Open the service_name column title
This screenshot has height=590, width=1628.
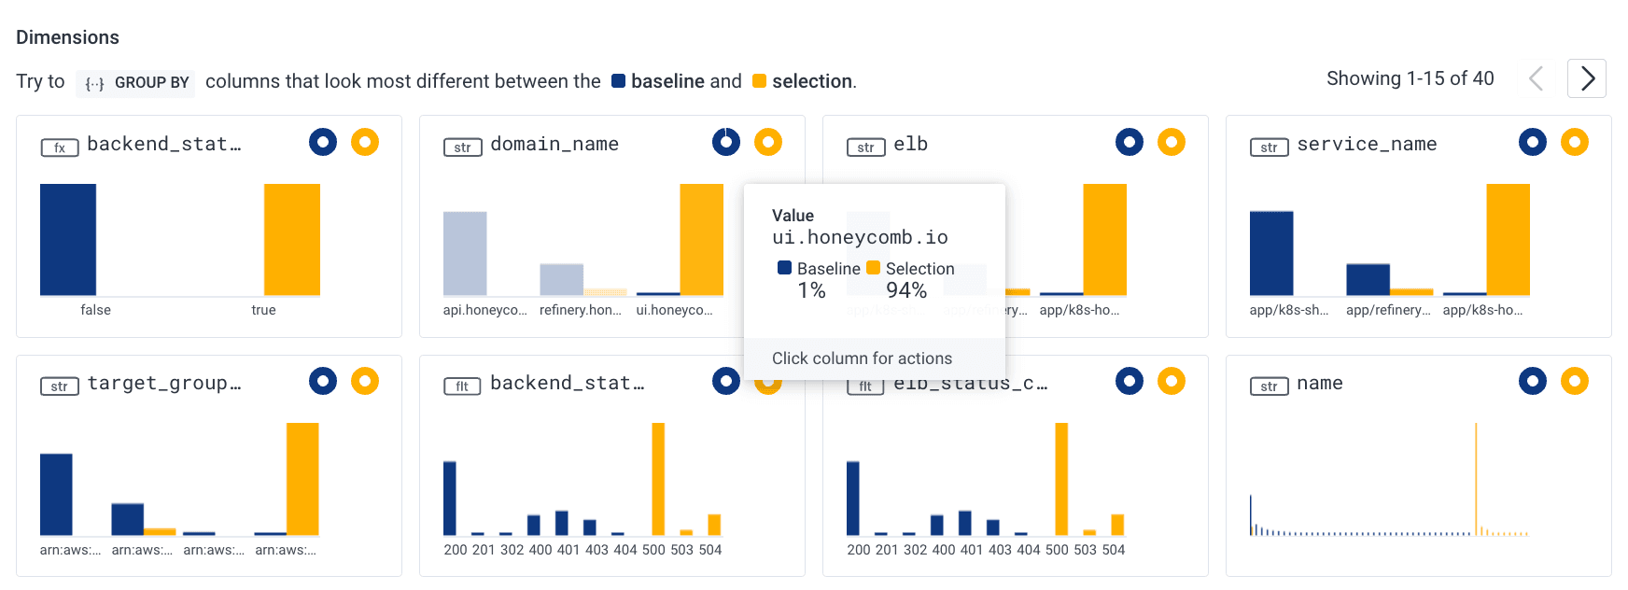[1367, 144]
